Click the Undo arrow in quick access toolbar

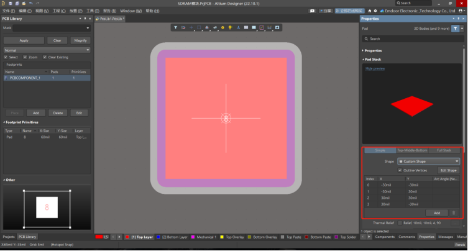[x=30, y=3]
